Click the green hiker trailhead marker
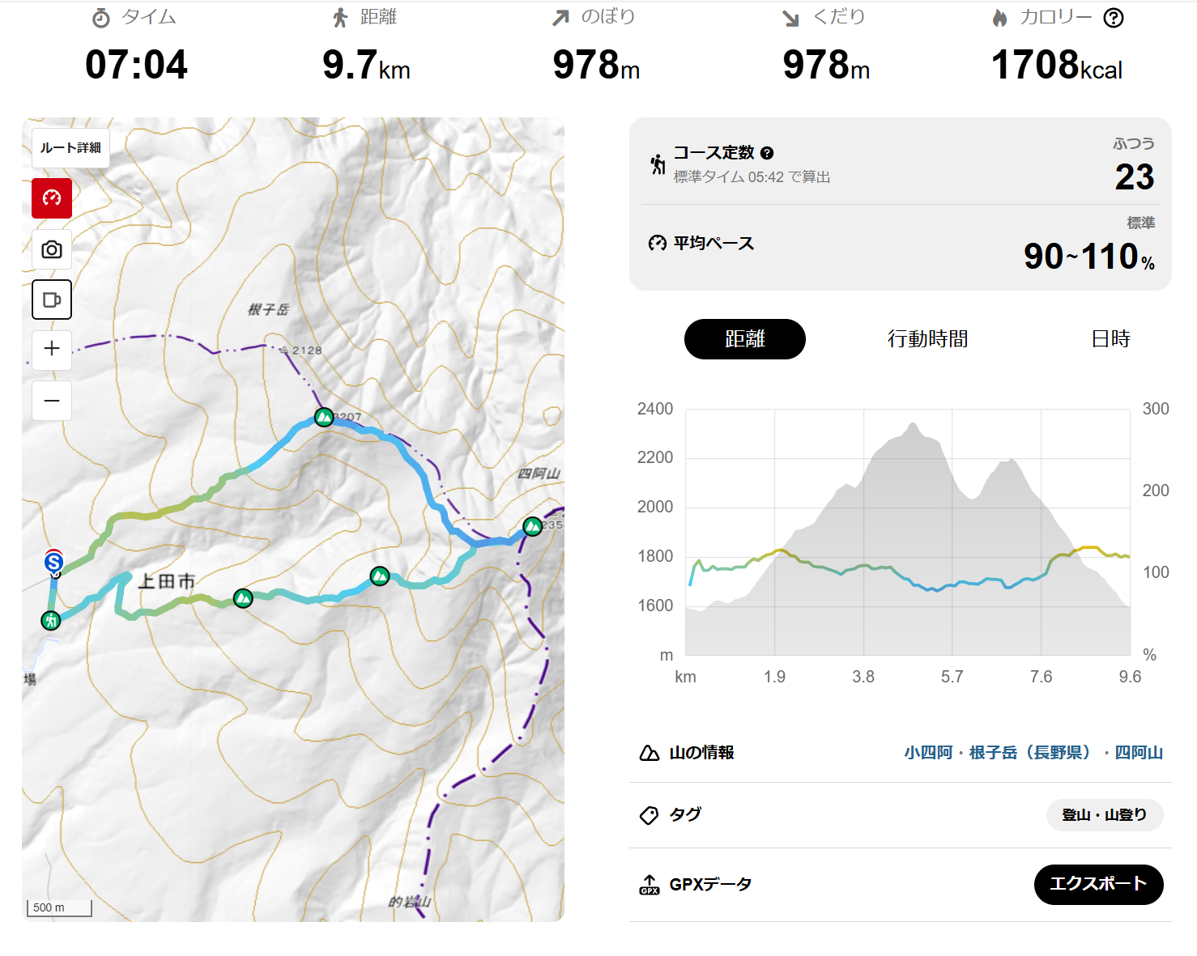This screenshot has height=956, width=1197. pos(51,620)
